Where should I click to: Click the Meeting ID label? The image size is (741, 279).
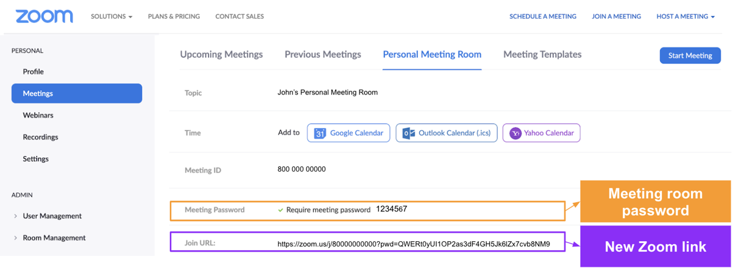tap(203, 171)
